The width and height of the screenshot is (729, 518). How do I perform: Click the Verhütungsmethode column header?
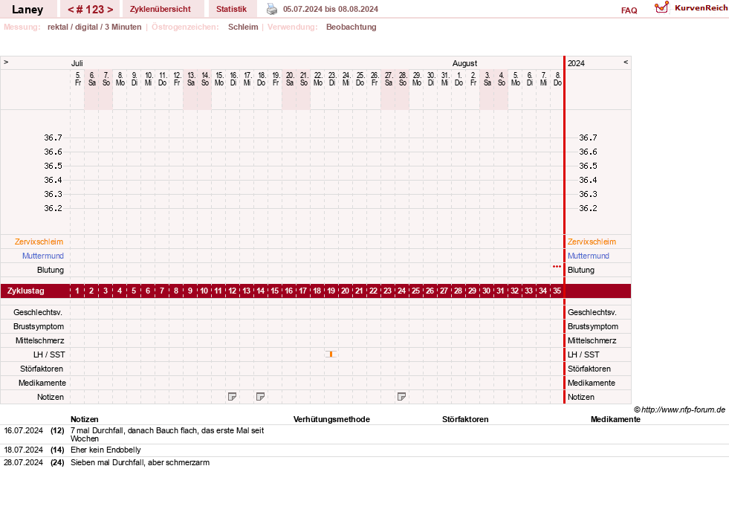tap(331, 419)
